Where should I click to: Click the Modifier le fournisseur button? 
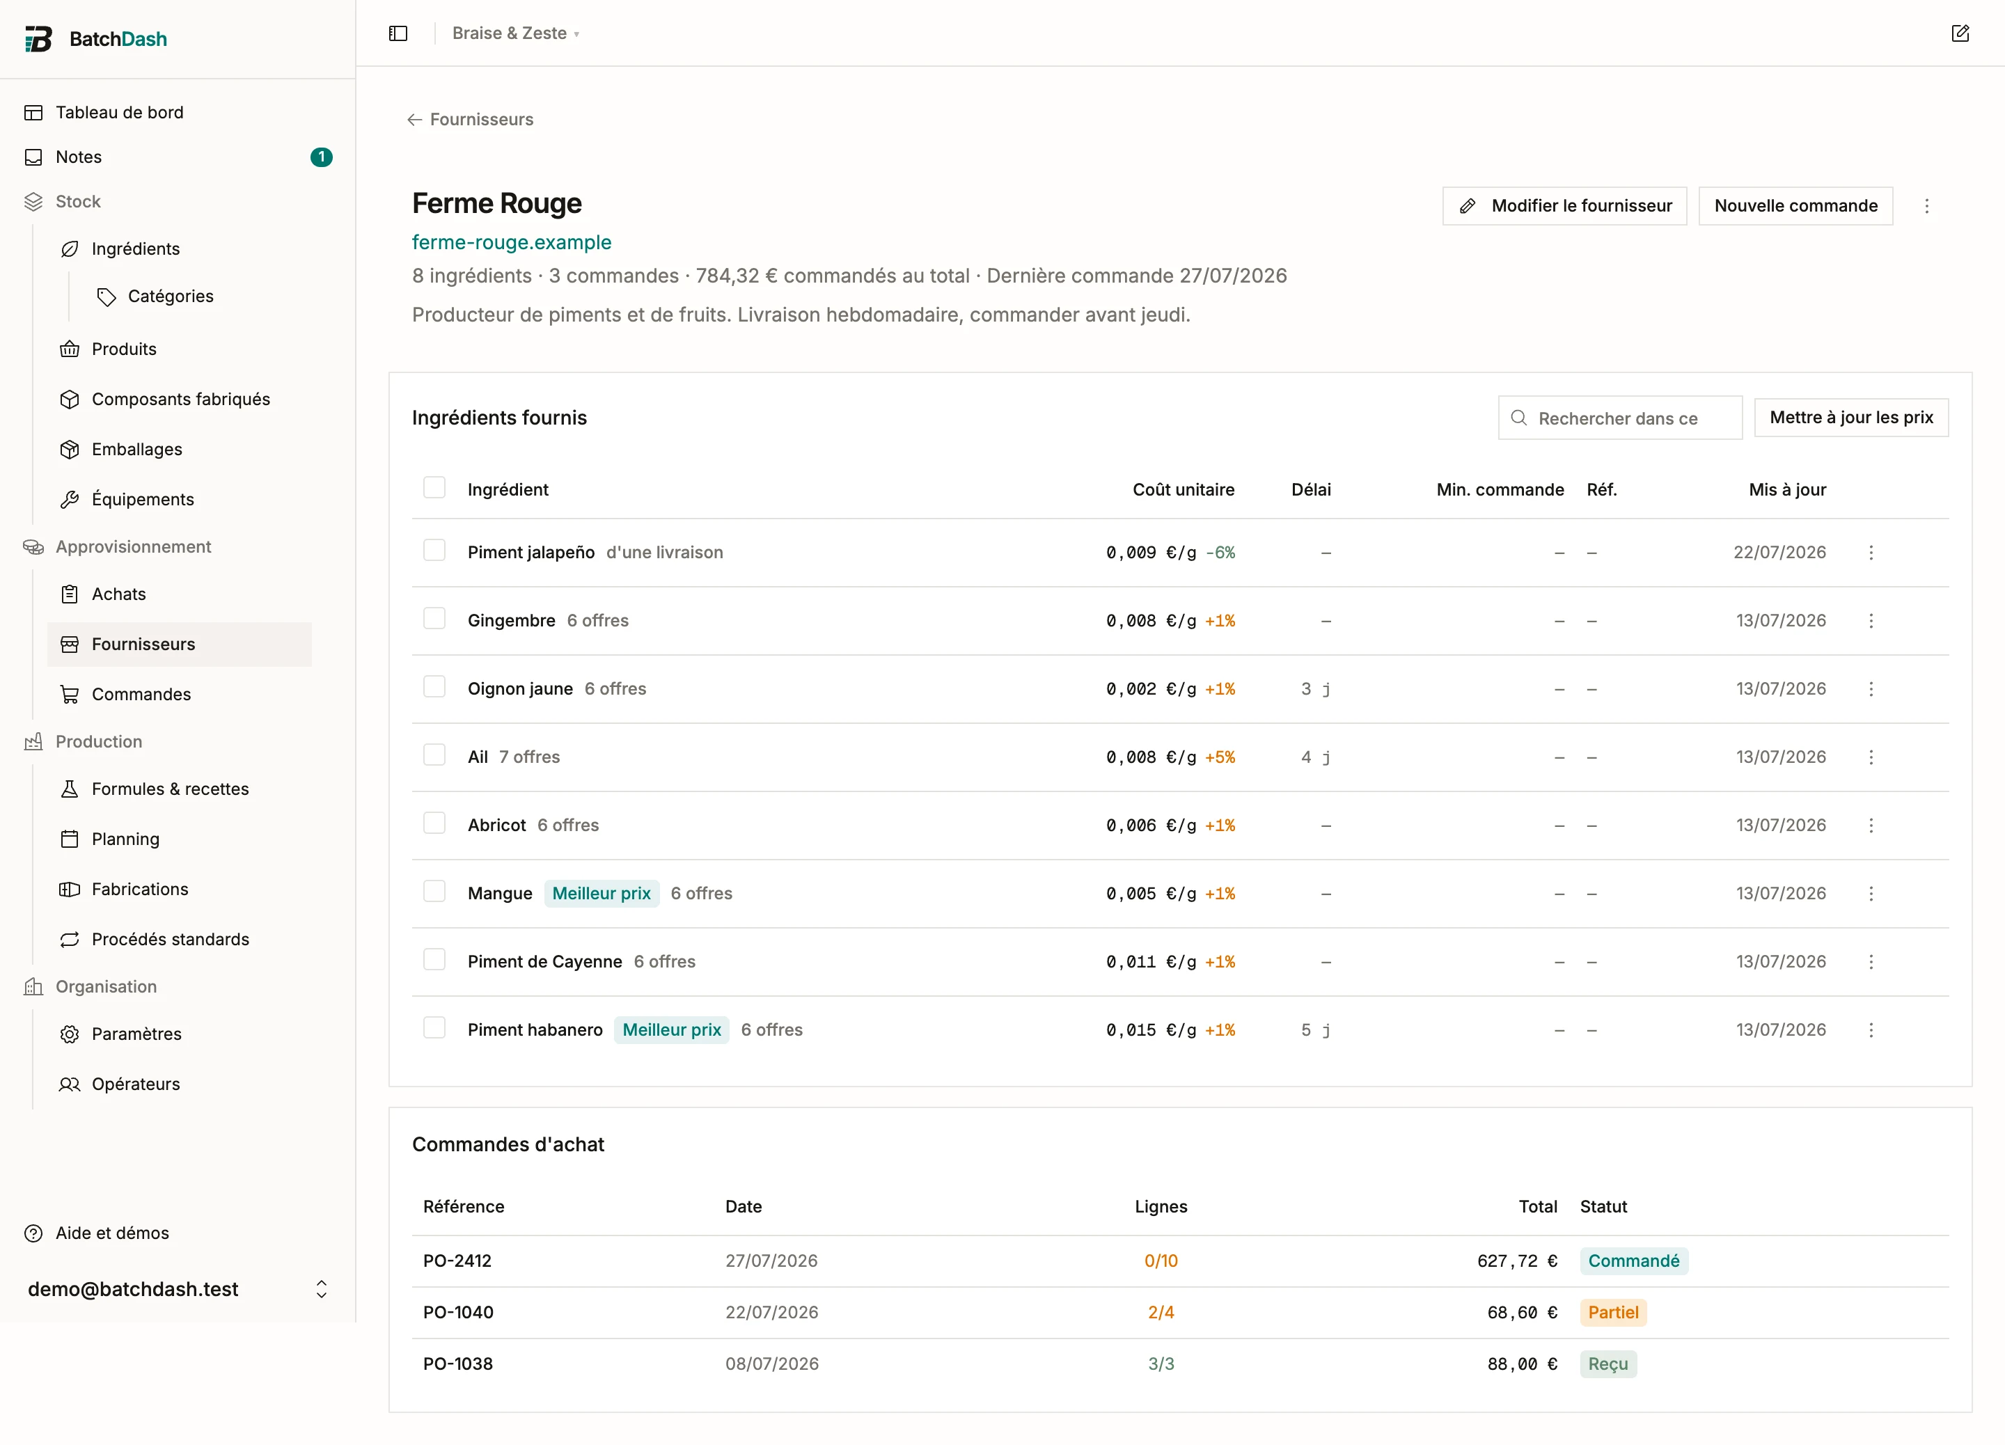coord(1564,206)
